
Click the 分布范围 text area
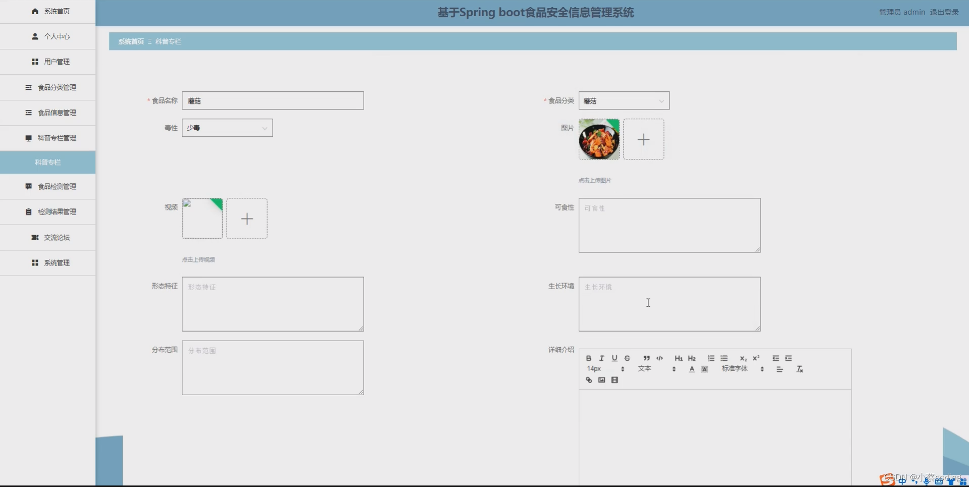[273, 367]
